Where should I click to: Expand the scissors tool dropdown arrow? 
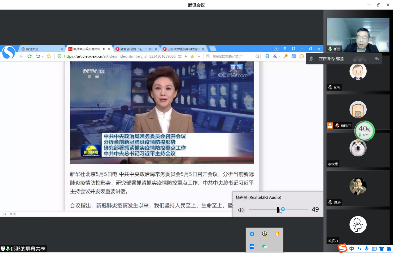point(279,56)
